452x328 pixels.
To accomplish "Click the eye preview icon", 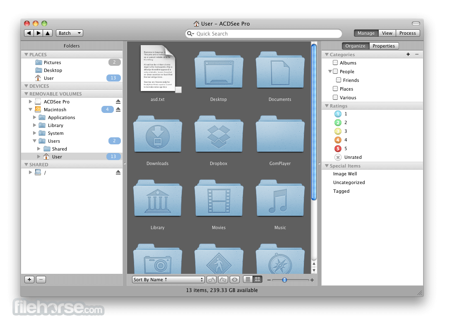I will click(x=234, y=280).
